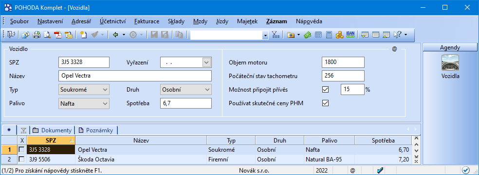This screenshot has height=175, width=479.
Task: Click the gold coins icon
Action: (x=339, y=35)
